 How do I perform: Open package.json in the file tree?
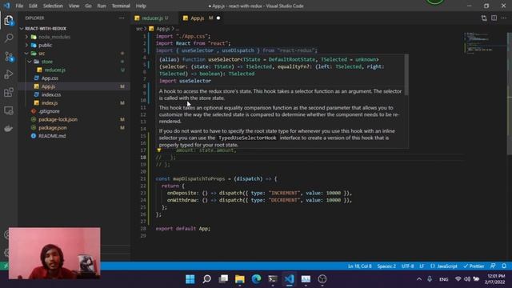(53, 128)
